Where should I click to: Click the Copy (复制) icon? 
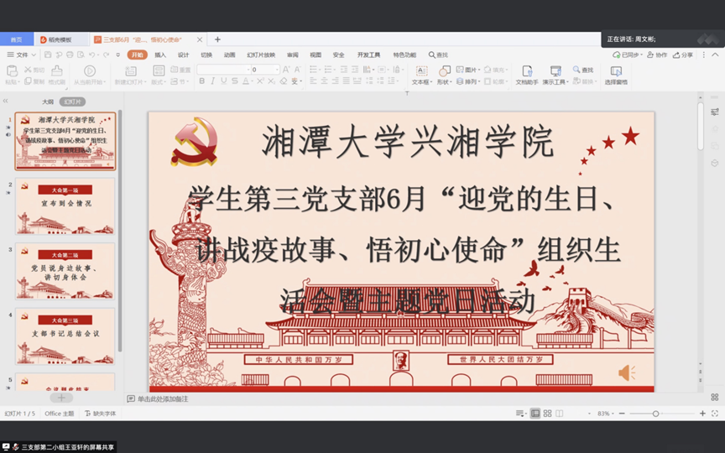(28, 81)
